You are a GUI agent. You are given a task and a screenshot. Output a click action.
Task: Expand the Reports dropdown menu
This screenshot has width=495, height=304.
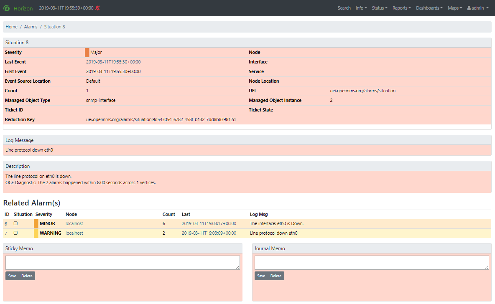click(x=401, y=8)
